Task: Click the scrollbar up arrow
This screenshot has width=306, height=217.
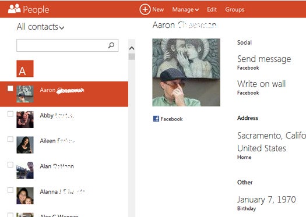Action: coord(132,48)
